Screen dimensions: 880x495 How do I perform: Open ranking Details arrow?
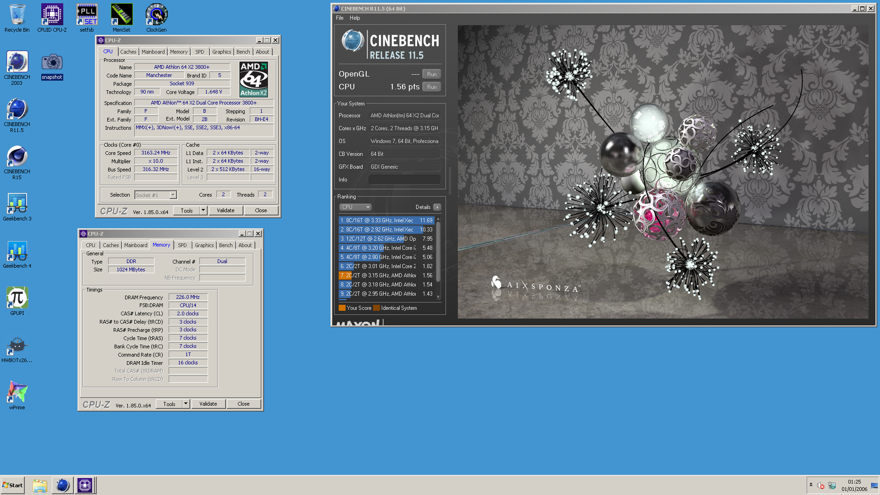point(437,207)
